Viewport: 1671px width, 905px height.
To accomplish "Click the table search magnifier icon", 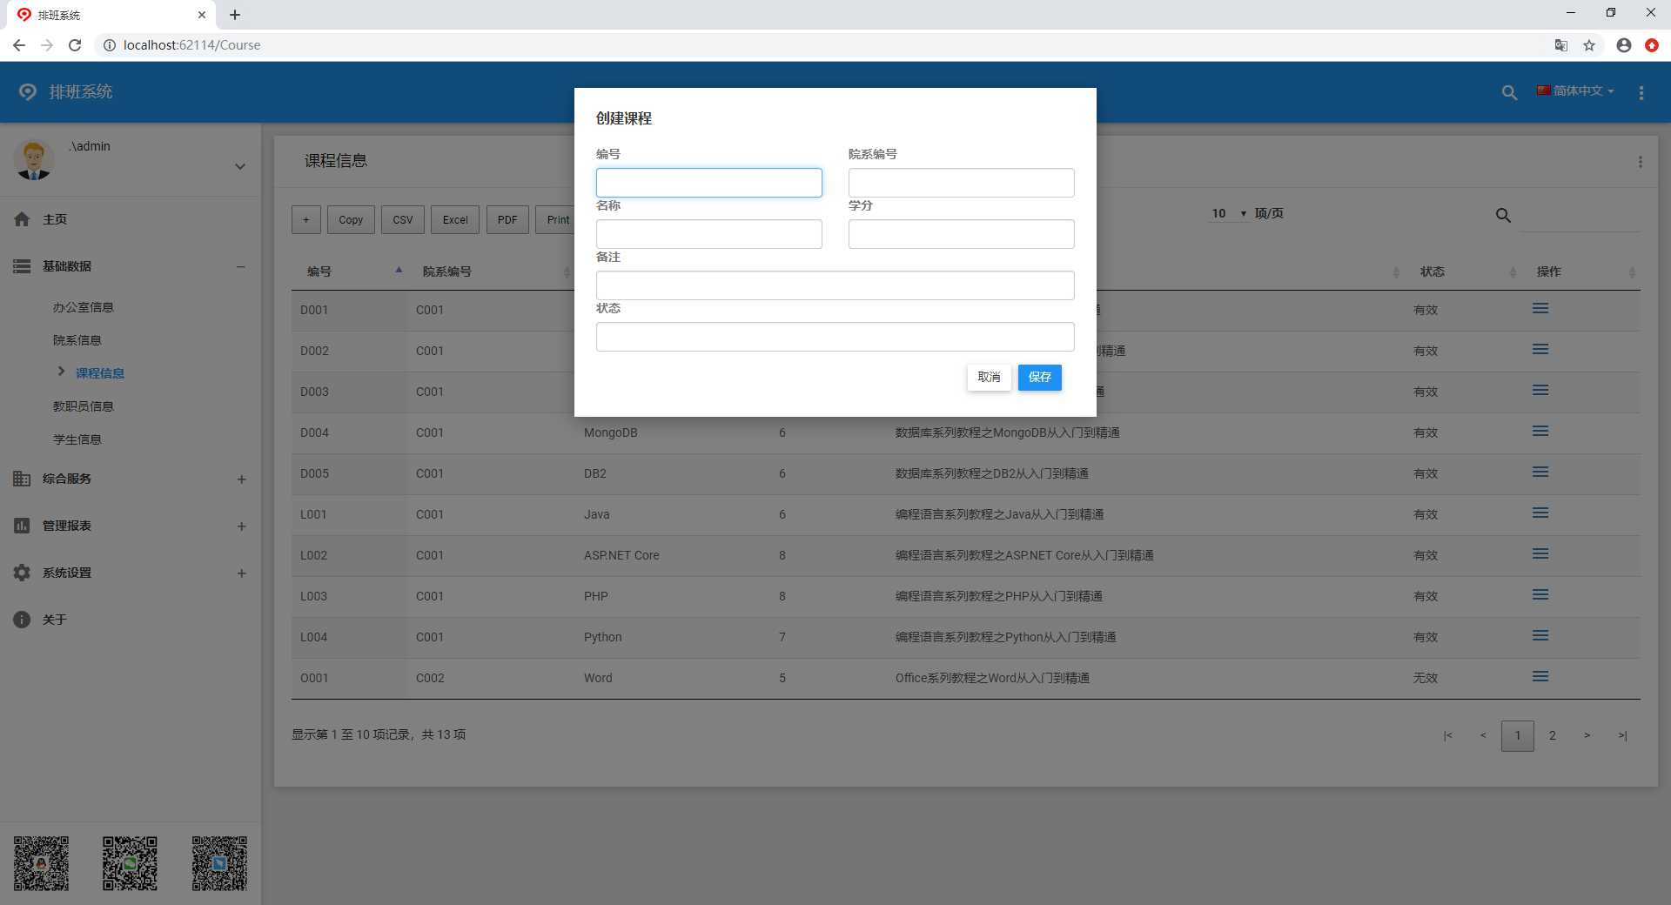I will [1503, 215].
